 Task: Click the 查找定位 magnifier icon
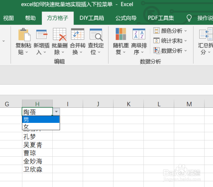[x=96, y=35]
